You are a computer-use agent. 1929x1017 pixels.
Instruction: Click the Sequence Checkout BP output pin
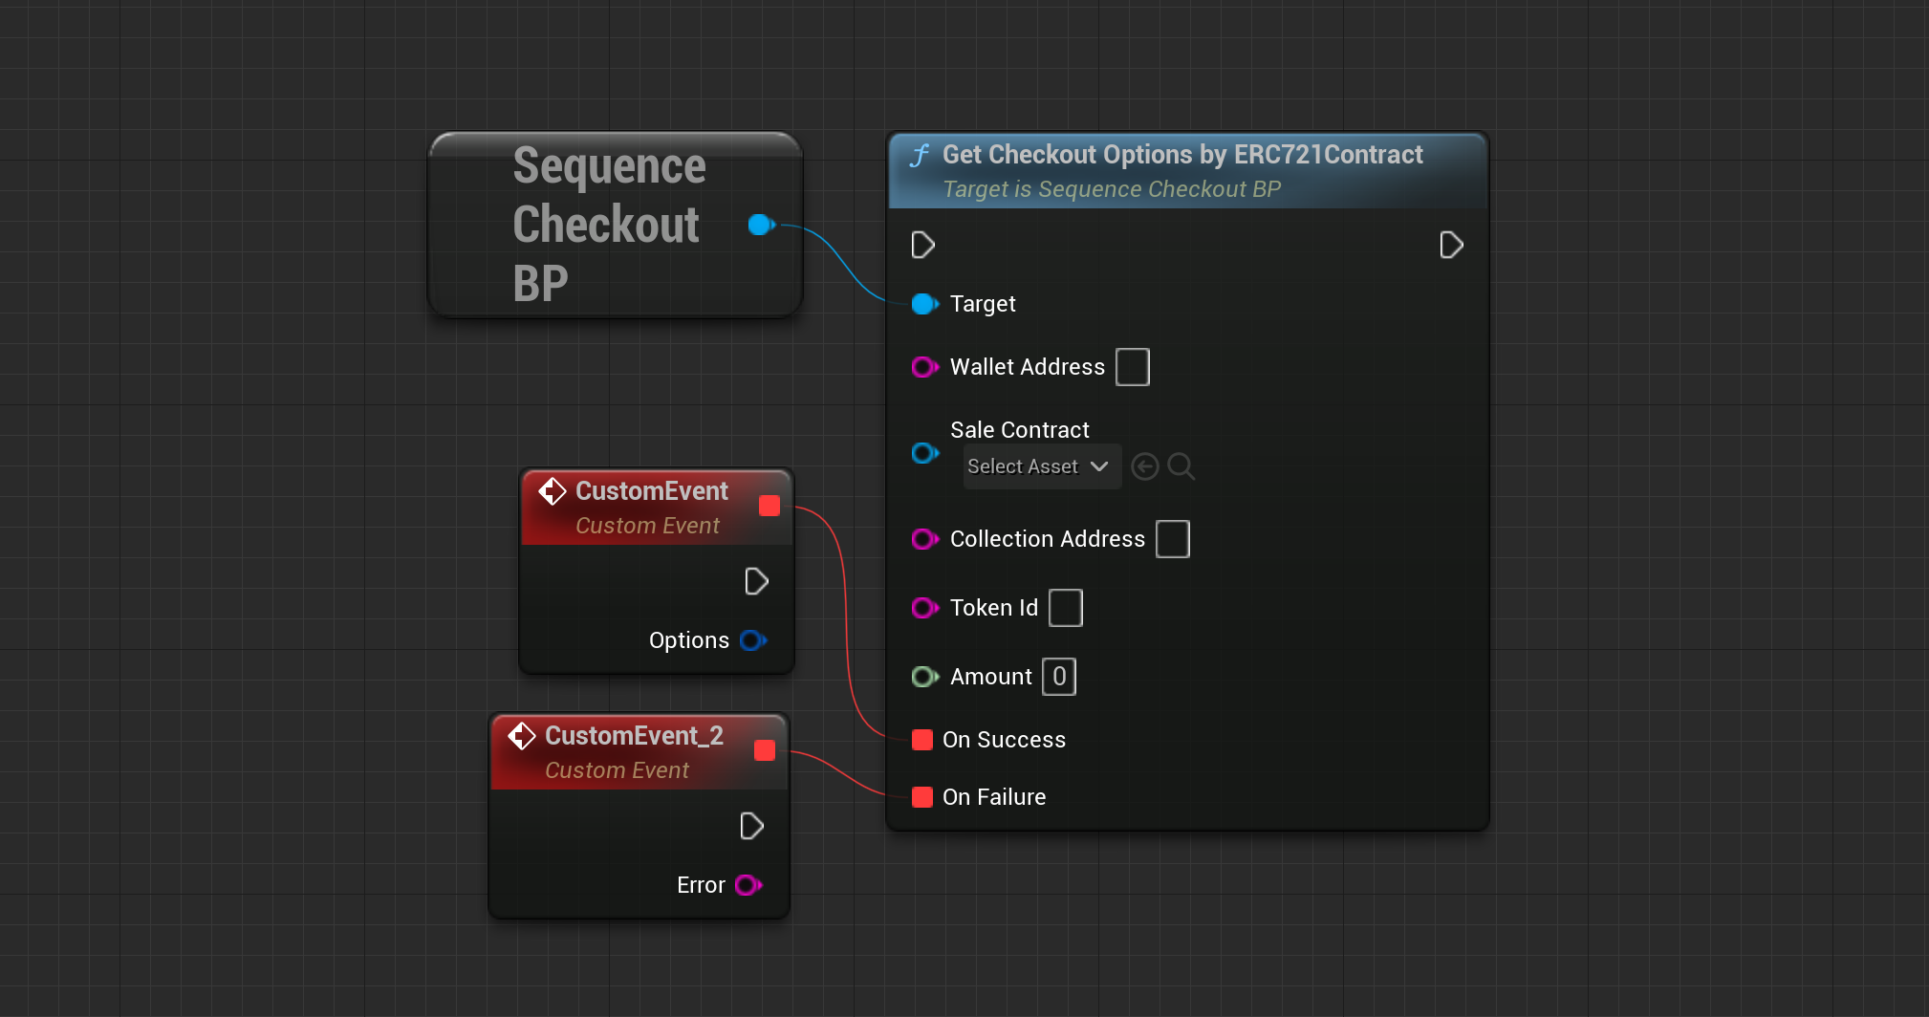pos(761,225)
